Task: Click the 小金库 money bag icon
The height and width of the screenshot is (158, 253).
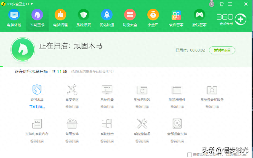Action: [x=153, y=15]
